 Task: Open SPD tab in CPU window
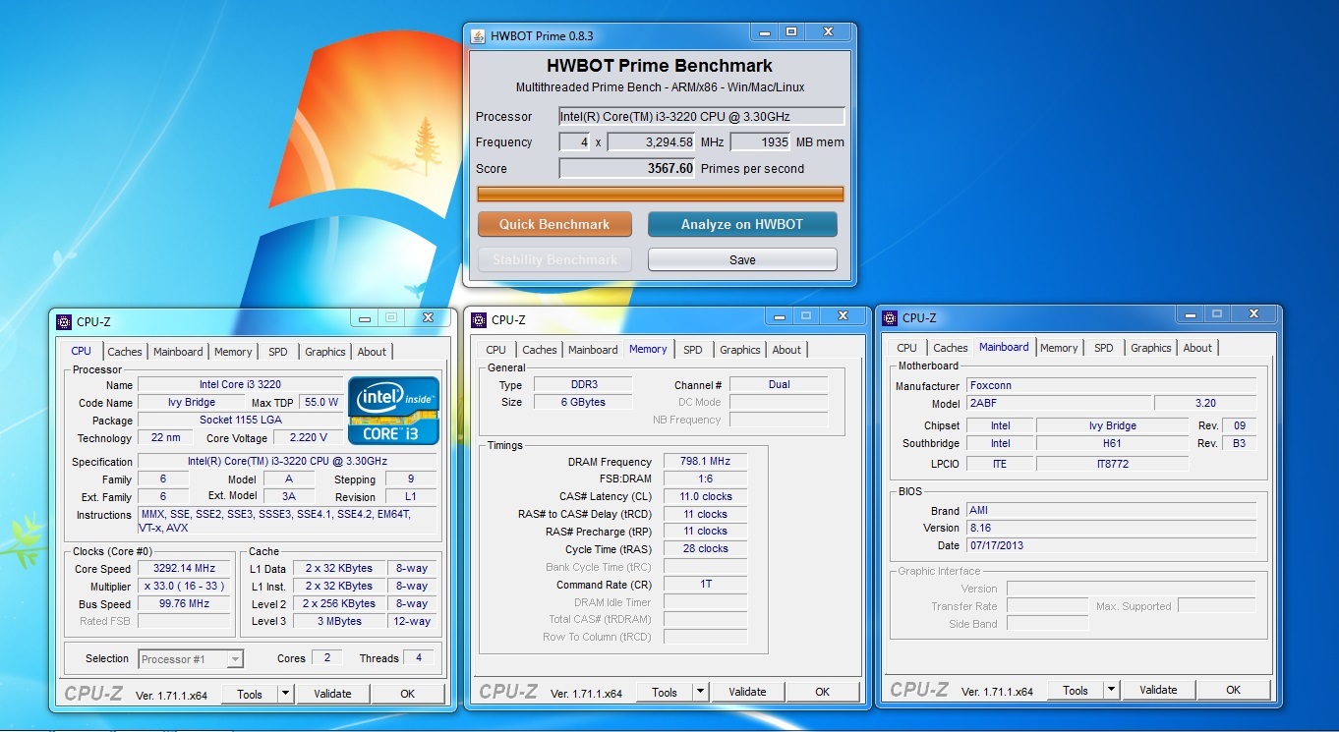[278, 352]
